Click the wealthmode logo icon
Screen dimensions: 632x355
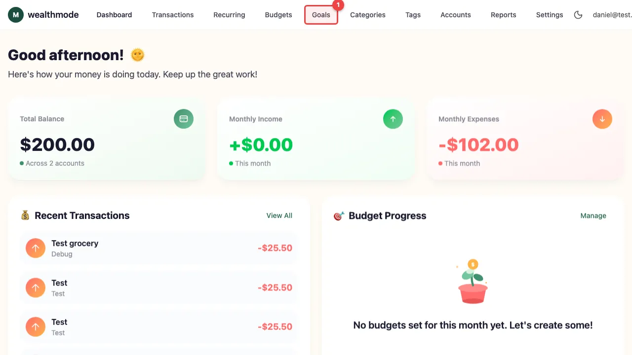click(x=15, y=15)
